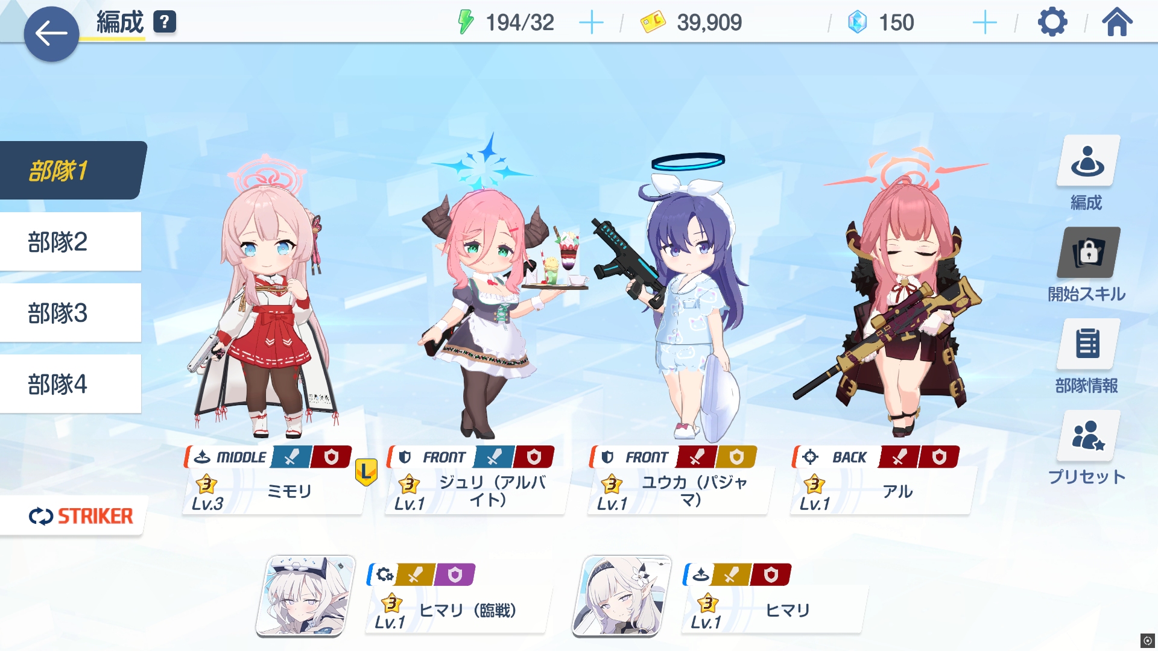The image size is (1158, 651).
Task: Open the 部隊情報 clipboard icon
Action: [x=1088, y=344]
